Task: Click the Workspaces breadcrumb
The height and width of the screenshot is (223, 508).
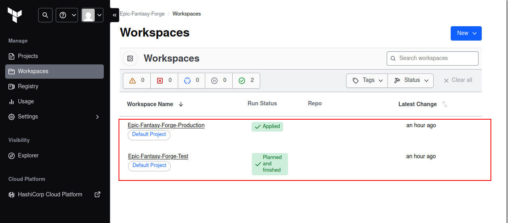Action: (x=187, y=14)
